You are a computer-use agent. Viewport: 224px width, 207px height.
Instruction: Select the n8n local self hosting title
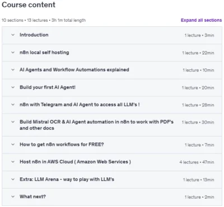tap(44, 53)
